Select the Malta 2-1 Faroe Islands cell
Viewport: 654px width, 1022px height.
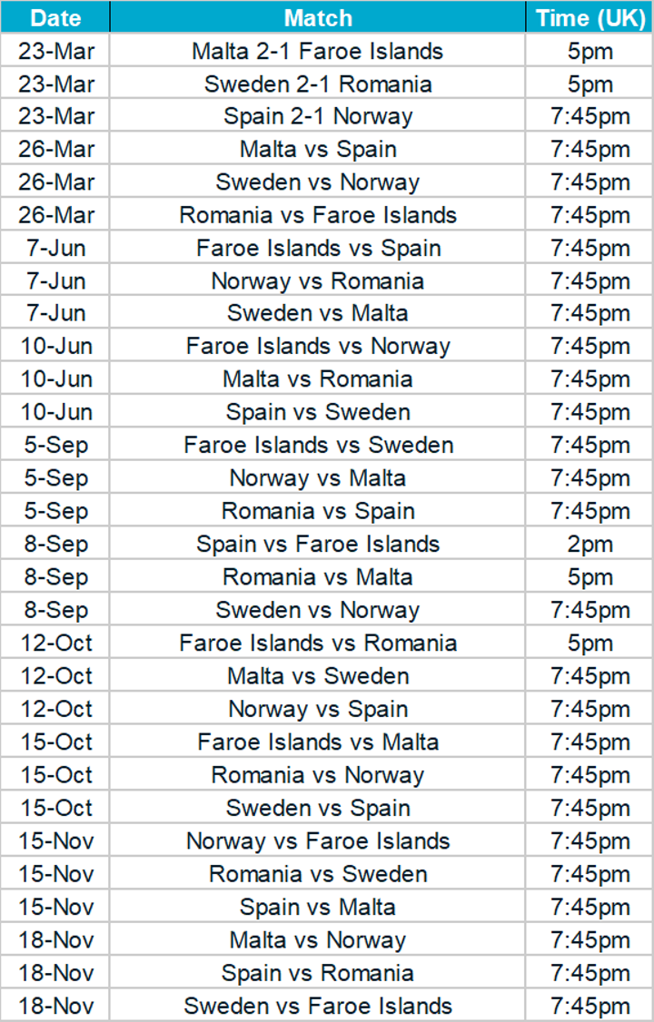(x=317, y=51)
